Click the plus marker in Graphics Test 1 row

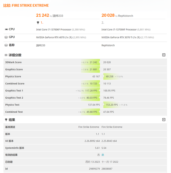[100, 90]
